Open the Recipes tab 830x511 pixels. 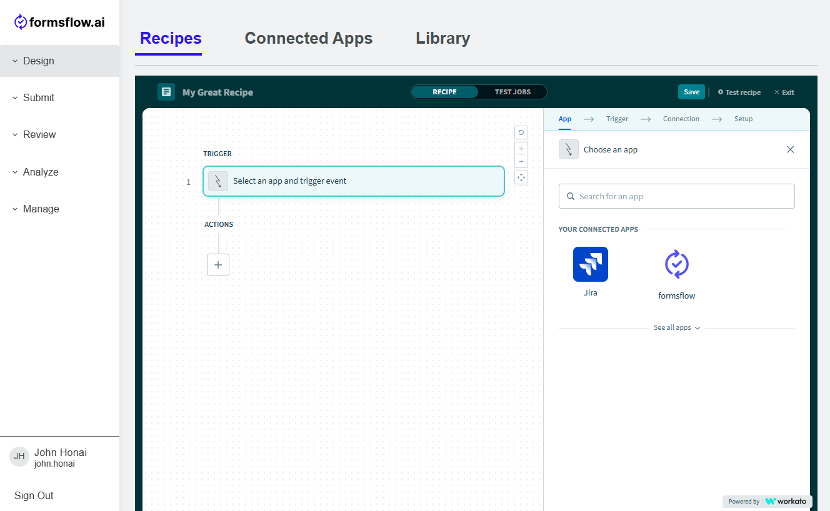pos(171,38)
